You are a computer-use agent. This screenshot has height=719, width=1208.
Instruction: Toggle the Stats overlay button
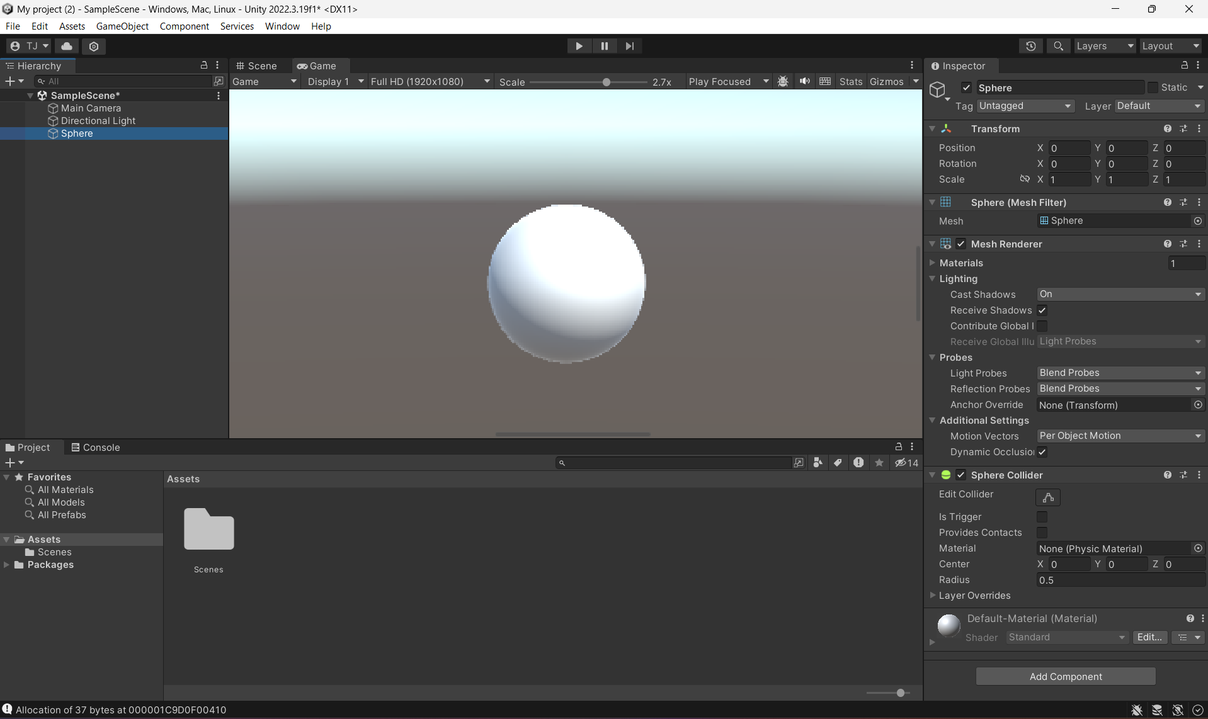click(850, 81)
